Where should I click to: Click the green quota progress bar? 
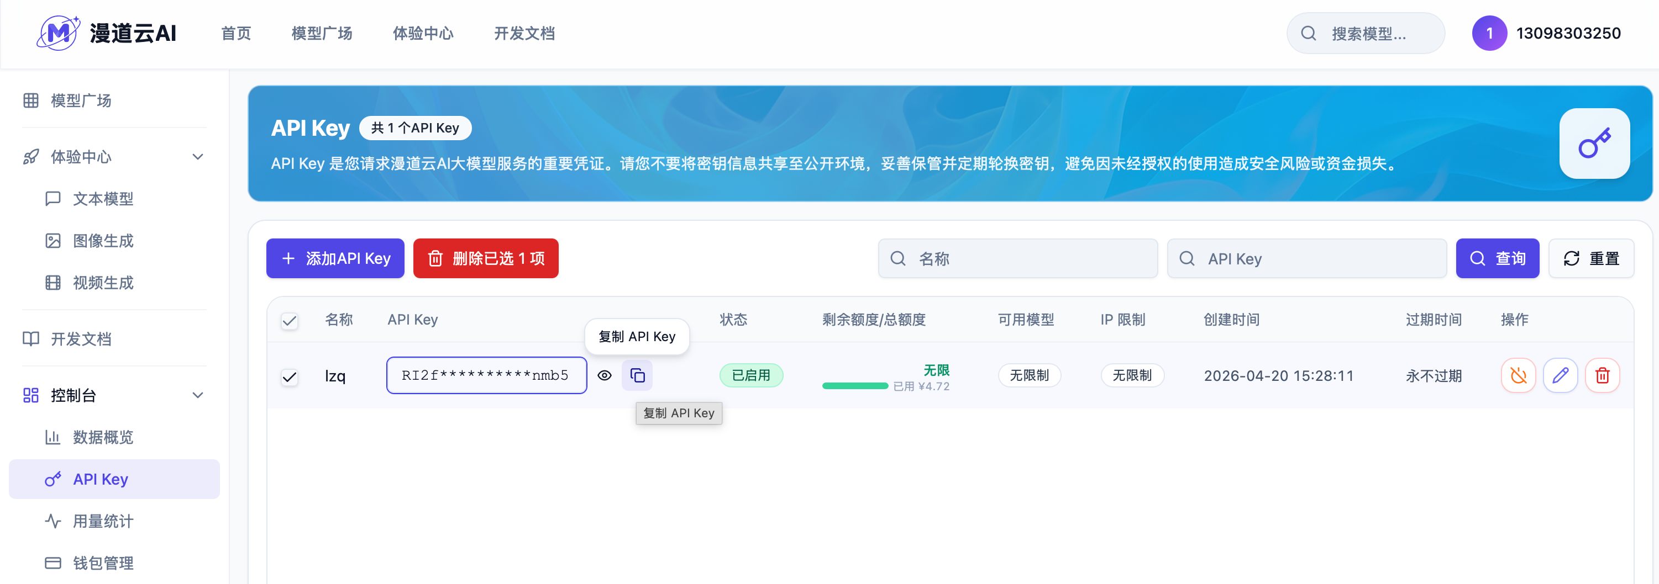[854, 386]
